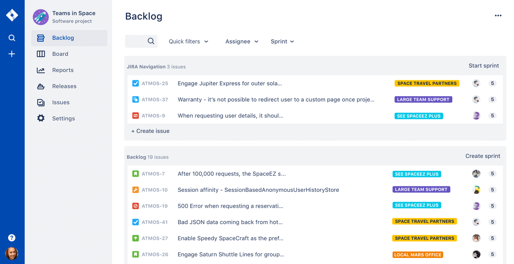
Task: Open the Backlog more options menu
Action: point(498,15)
